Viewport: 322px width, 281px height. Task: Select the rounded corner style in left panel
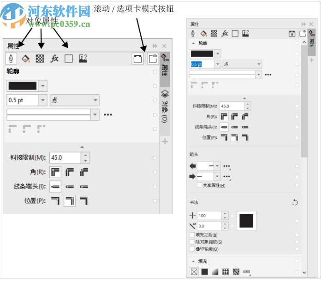click(70, 172)
